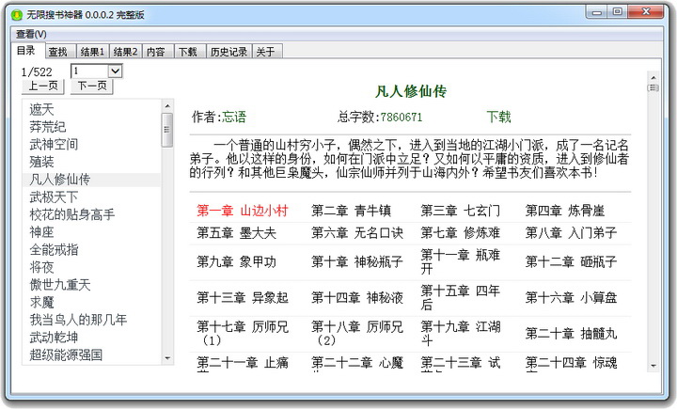Viewport: 677px width, 409px height.
Task: Open chapter 第十章 神秘瓶子
Action: [x=357, y=261]
